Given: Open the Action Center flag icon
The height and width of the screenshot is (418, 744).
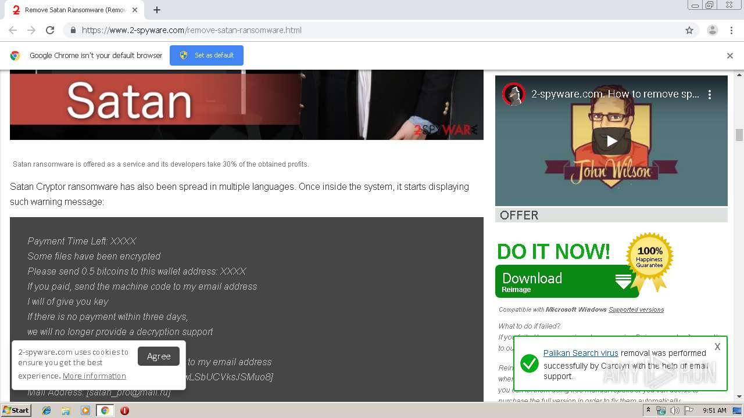Looking at the screenshot, I should pos(689,410).
